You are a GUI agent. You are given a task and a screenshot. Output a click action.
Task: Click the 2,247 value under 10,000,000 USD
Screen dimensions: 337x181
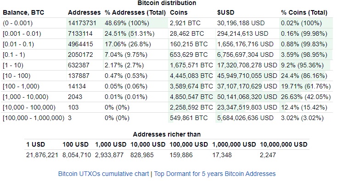tap(268, 155)
